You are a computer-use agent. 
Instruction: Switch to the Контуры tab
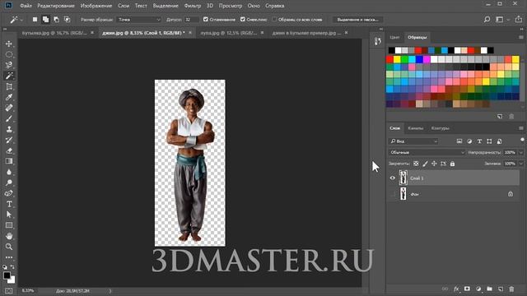point(440,128)
